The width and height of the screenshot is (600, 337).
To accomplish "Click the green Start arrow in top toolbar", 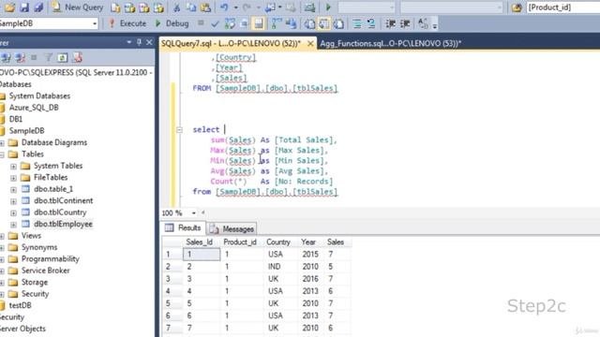I will [x=328, y=7].
